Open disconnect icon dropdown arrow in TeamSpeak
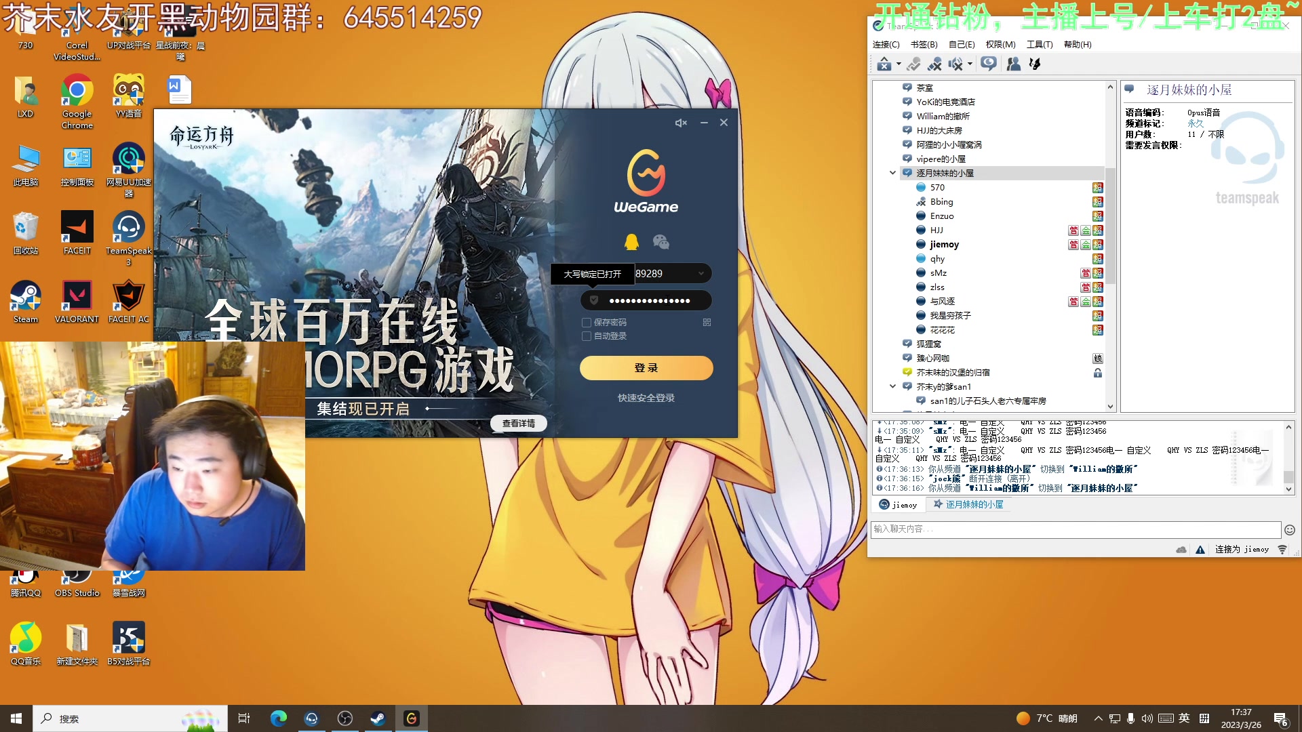1302x732 pixels. (x=899, y=64)
